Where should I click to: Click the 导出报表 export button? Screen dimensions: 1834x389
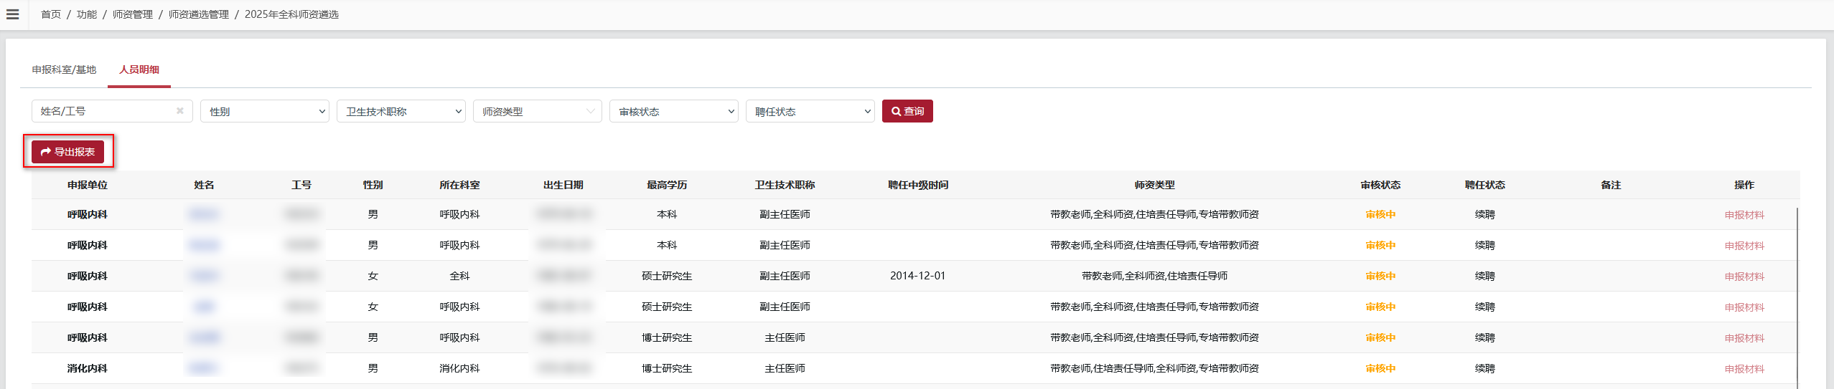click(x=68, y=152)
